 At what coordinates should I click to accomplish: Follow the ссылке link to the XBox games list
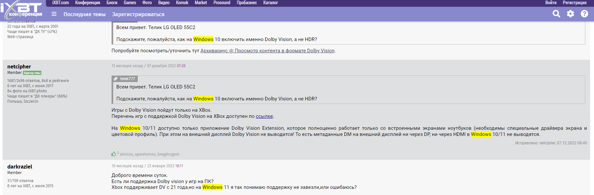(x=264, y=116)
